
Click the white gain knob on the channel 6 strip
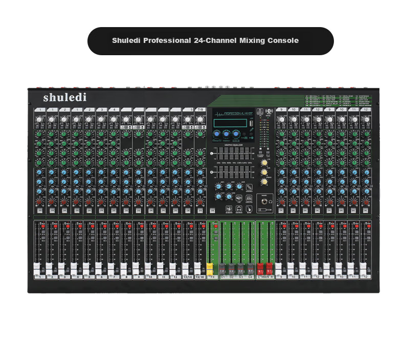[x=101, y=120]
